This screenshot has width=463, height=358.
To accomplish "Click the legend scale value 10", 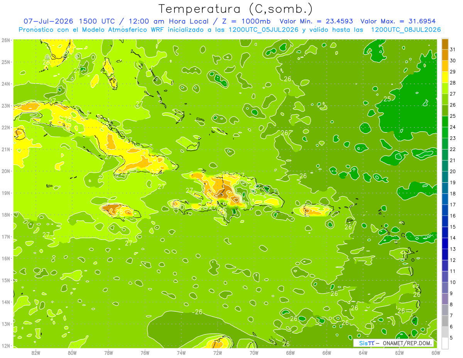I will pos(453,282).
